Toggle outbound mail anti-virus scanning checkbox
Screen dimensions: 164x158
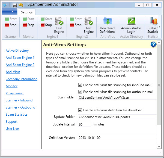point(80,92)
